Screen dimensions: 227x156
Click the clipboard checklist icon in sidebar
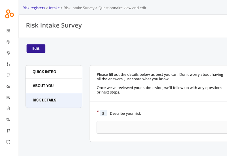tap(8, 109)
